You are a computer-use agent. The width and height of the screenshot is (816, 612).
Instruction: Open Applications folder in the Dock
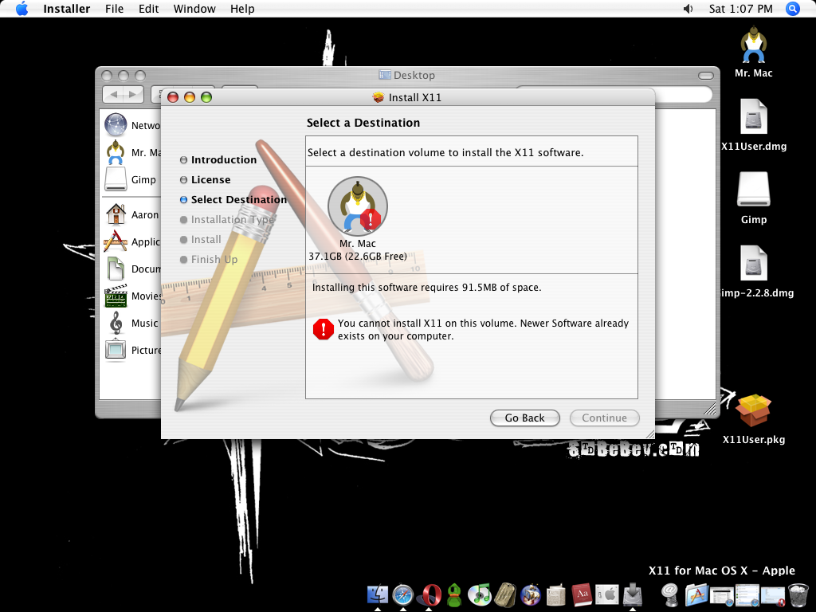point(696,594)
